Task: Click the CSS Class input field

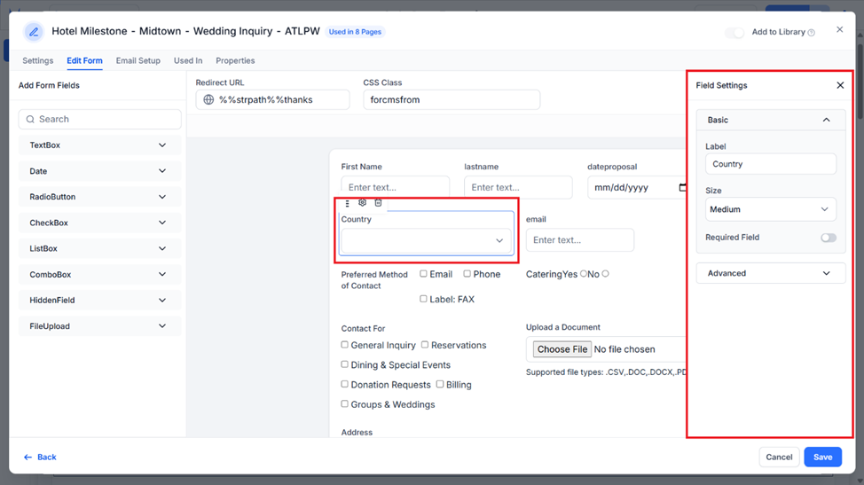Action: 452,99
